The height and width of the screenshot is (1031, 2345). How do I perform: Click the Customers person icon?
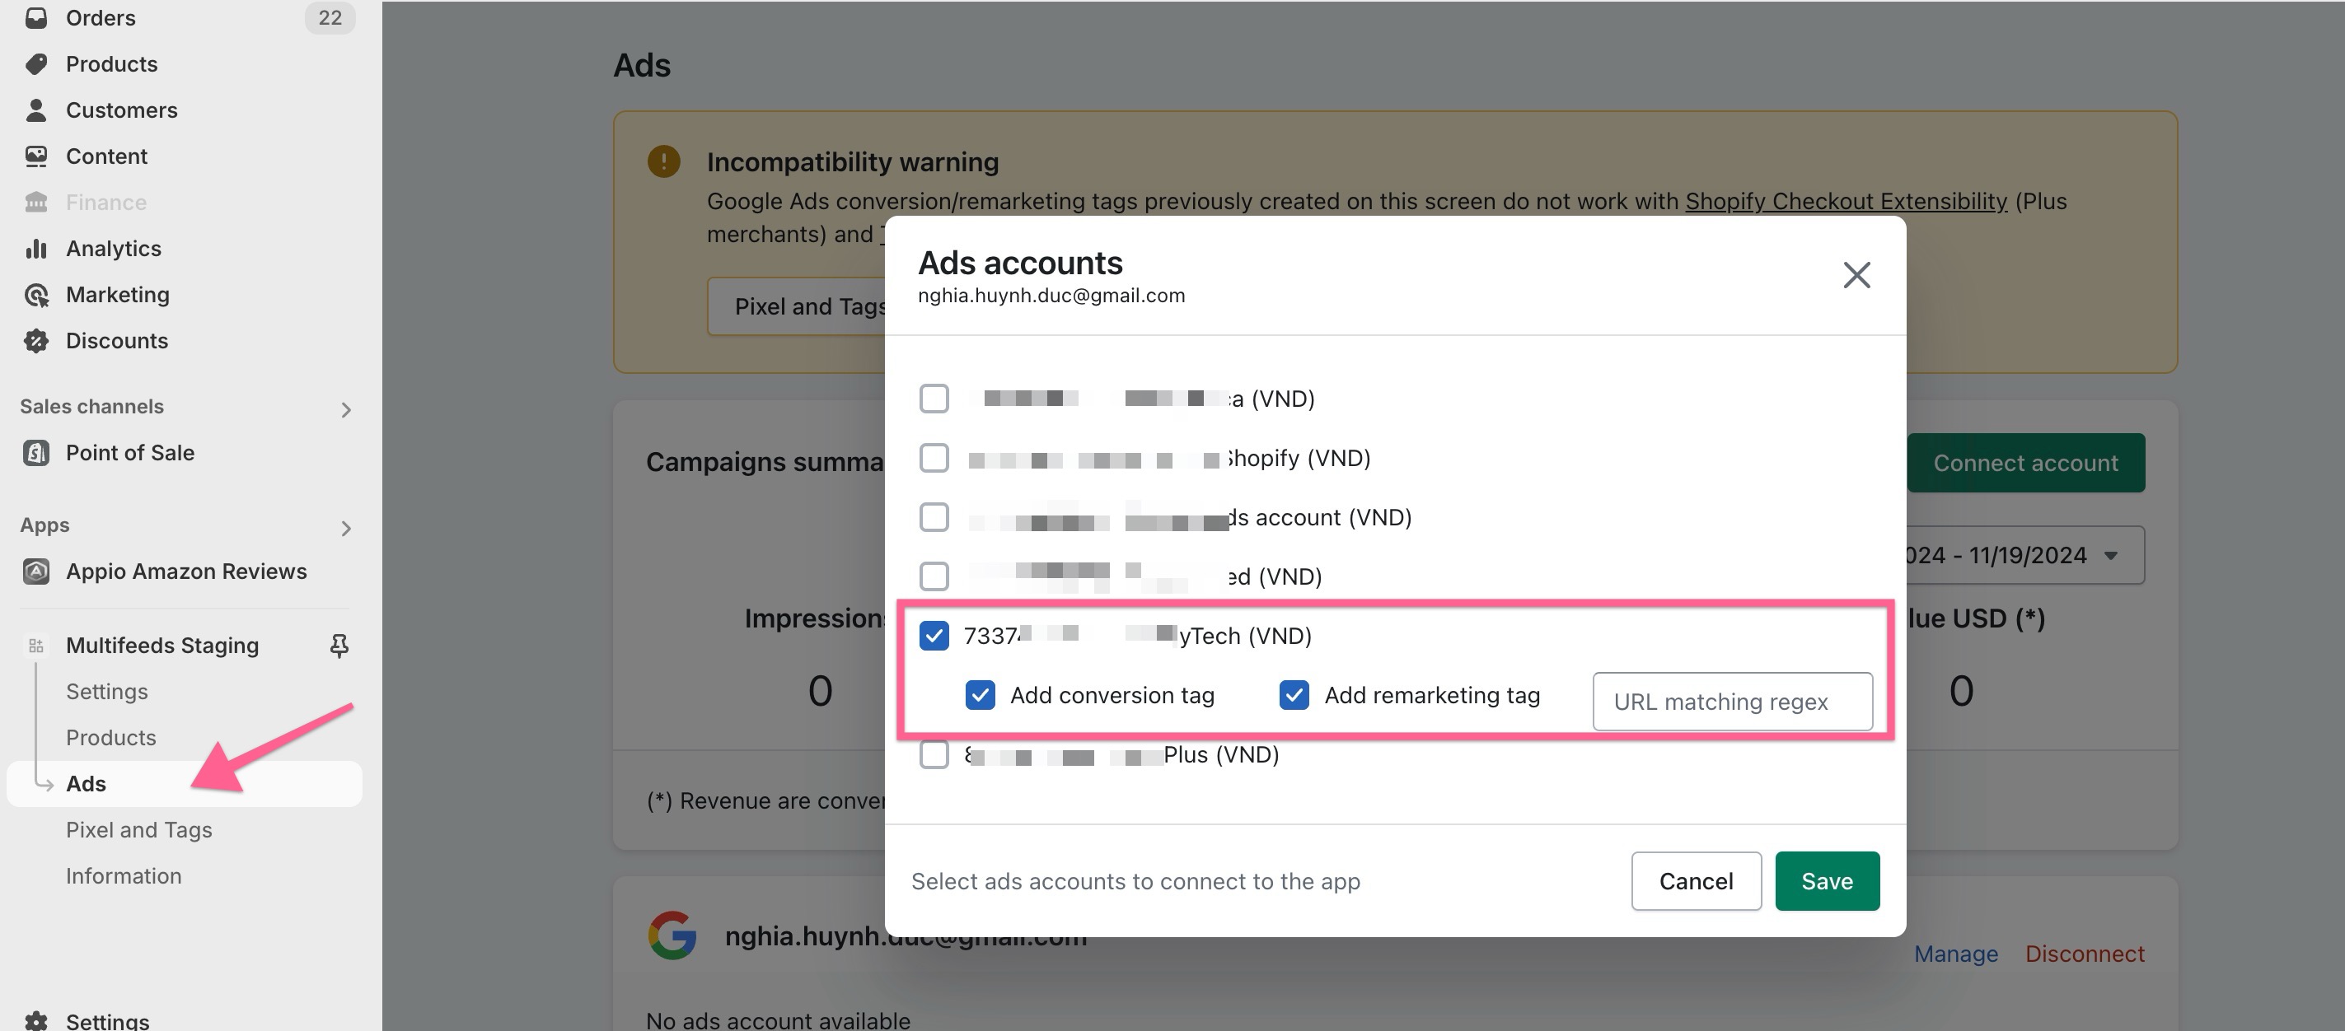tap(35, 110)
